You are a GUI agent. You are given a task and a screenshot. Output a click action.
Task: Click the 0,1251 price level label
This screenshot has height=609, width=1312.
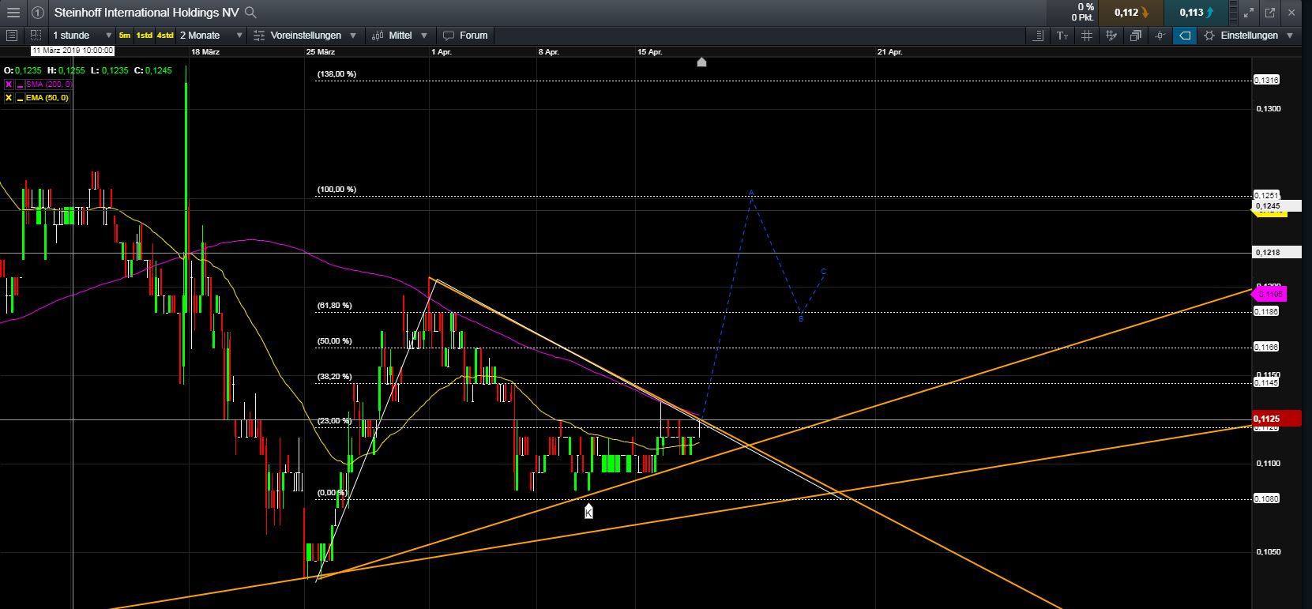pos(1266,195)
